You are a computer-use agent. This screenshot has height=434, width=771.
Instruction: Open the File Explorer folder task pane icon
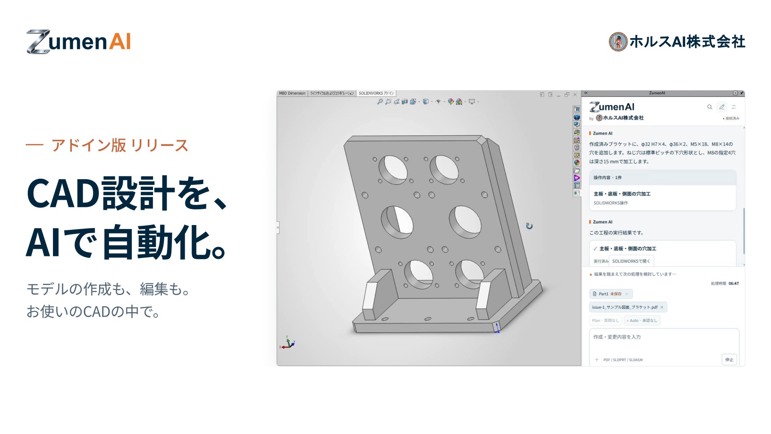click(x=577, y=170)
